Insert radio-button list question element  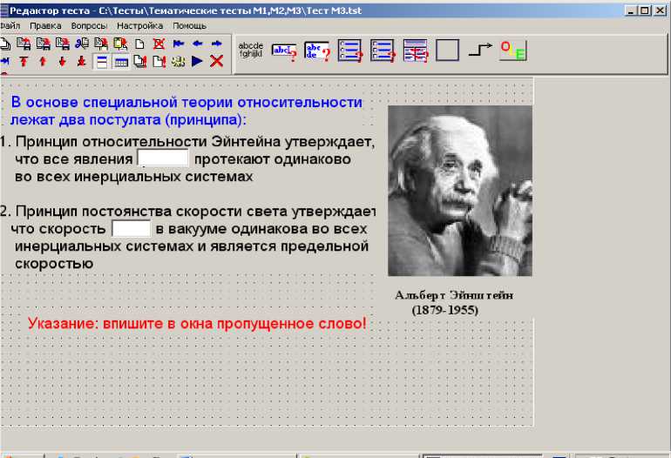coord(349,51)
